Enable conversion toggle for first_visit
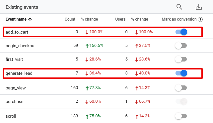The width and height of the screenshot is (213, 123). (181, 59)
